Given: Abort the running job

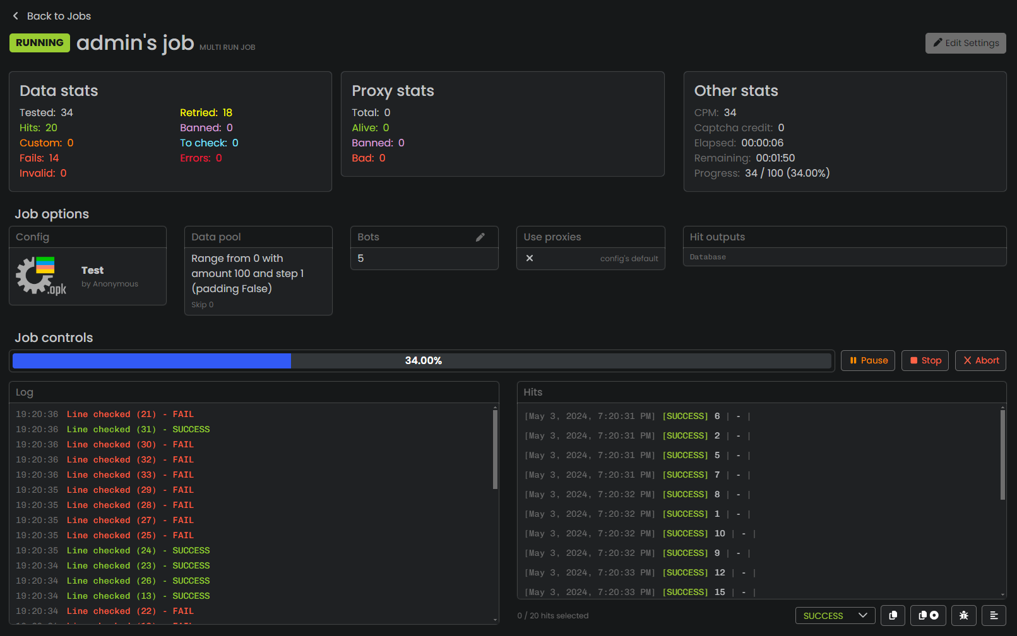Looking at the screenshot, I should click(980, 360).
